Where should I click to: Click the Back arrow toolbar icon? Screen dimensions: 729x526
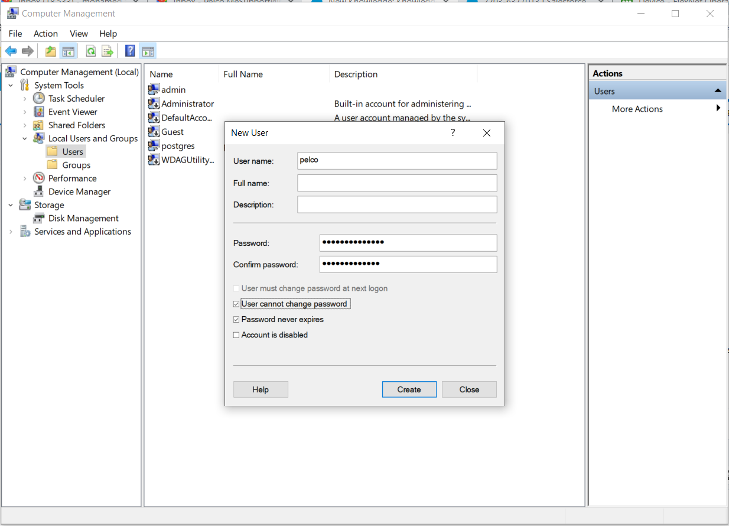(11, 51)
